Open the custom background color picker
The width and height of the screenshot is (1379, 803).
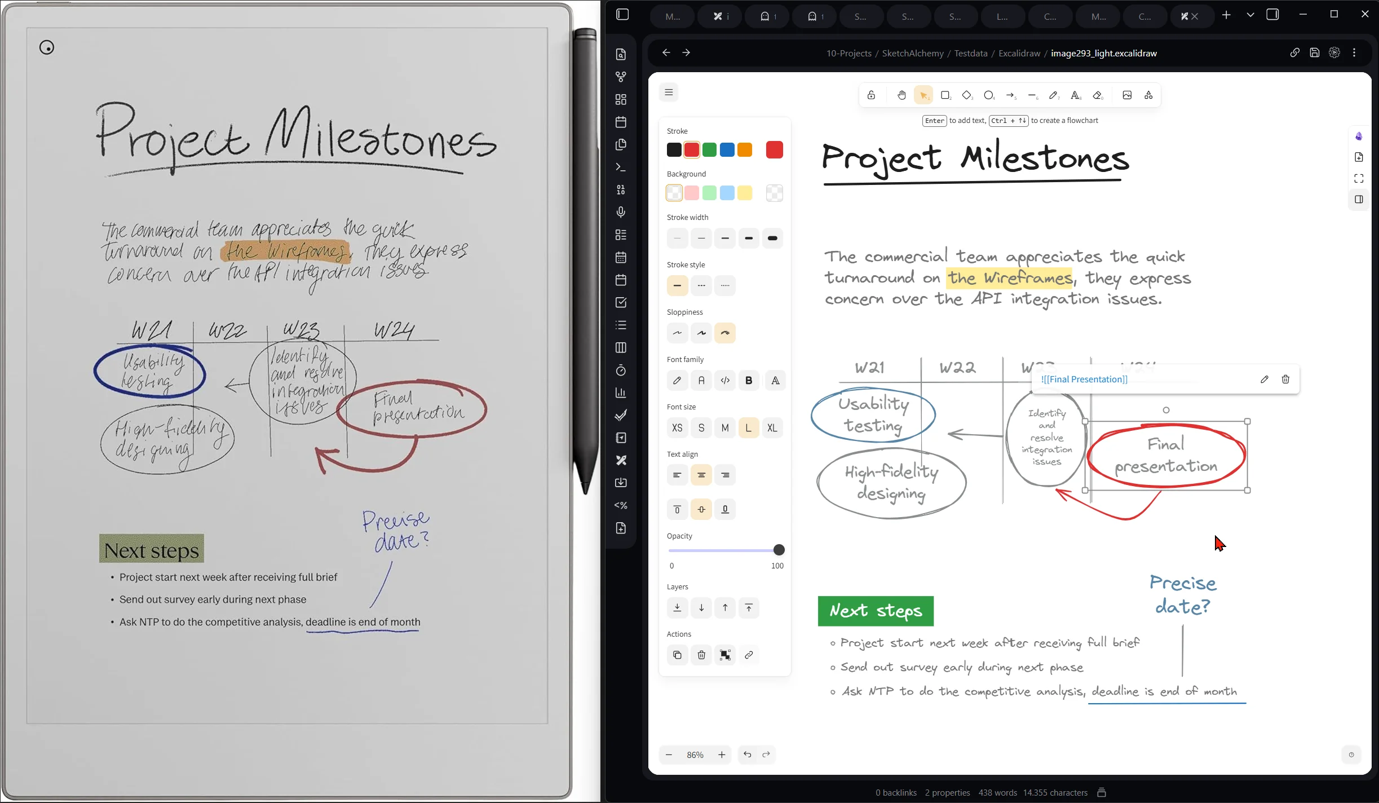pyautogui.click(x=775, y=193)
